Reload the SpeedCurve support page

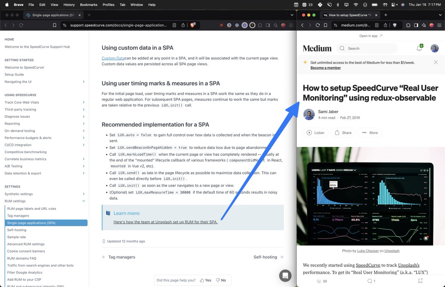(21, 25)
